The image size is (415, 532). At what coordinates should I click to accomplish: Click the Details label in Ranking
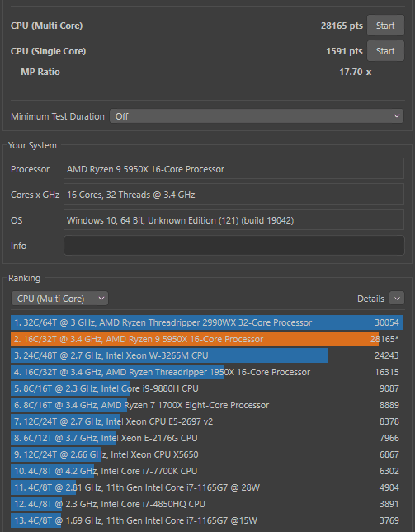371,299
